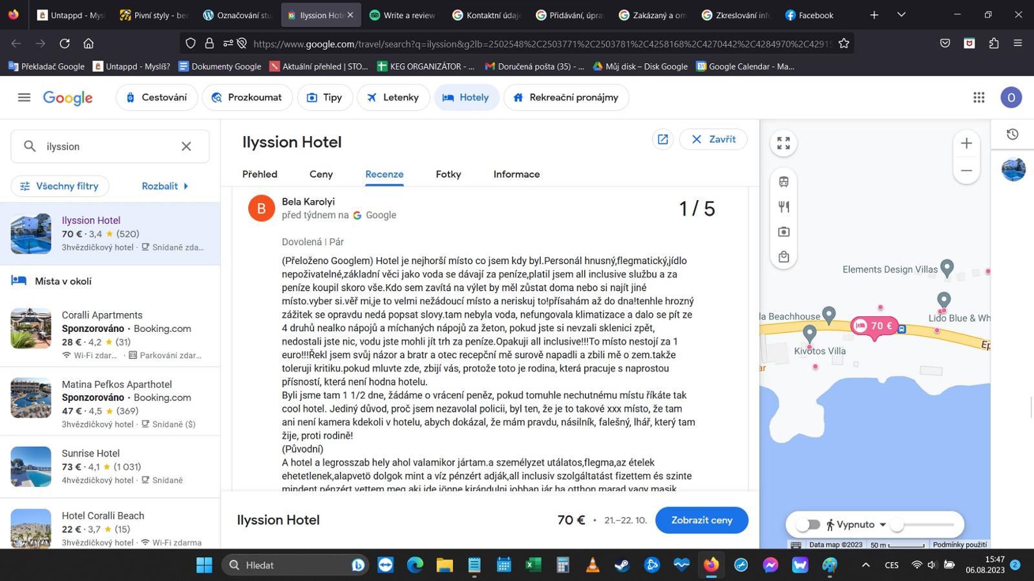The height and width of the screenshot is (581, 1034).
Task: Focus the browser address bar
Action: click(542, 43)
